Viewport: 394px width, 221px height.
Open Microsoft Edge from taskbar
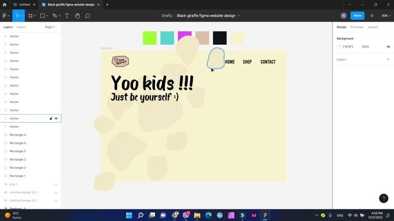(x=208, y=215)
